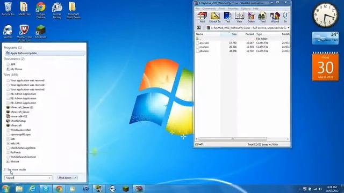
Task: Click the View icon in WinRAR toolbar
Action: coord(239,17)
